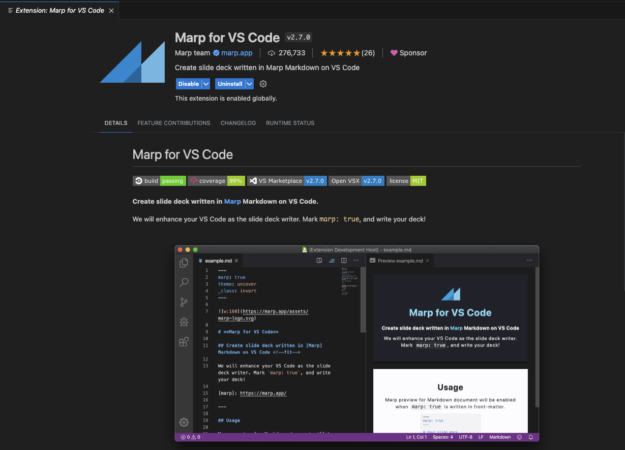Open the Open VSX v2.7.0 badge
The width and height of the screenshot is (625, 450).
[x=356, y=181]
